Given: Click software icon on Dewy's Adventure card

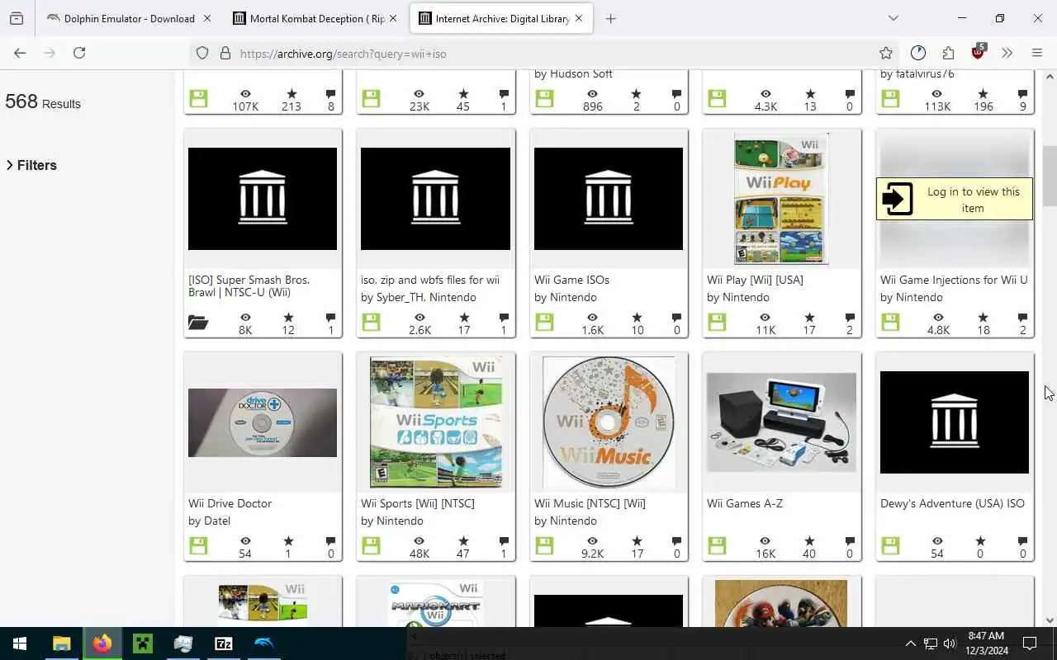Looking at the screenshot, I should click(x=890, y=546).
